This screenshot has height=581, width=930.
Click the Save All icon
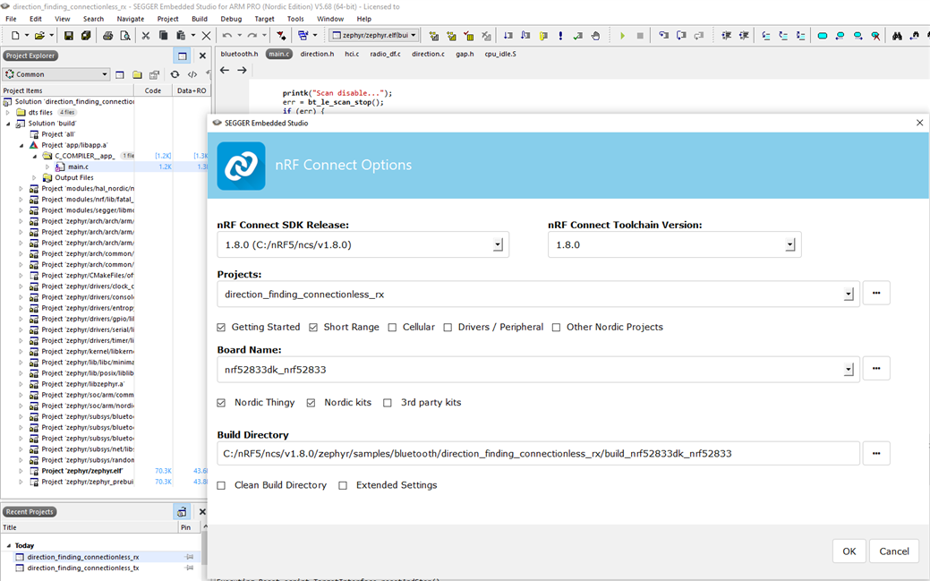pos(86,36)
